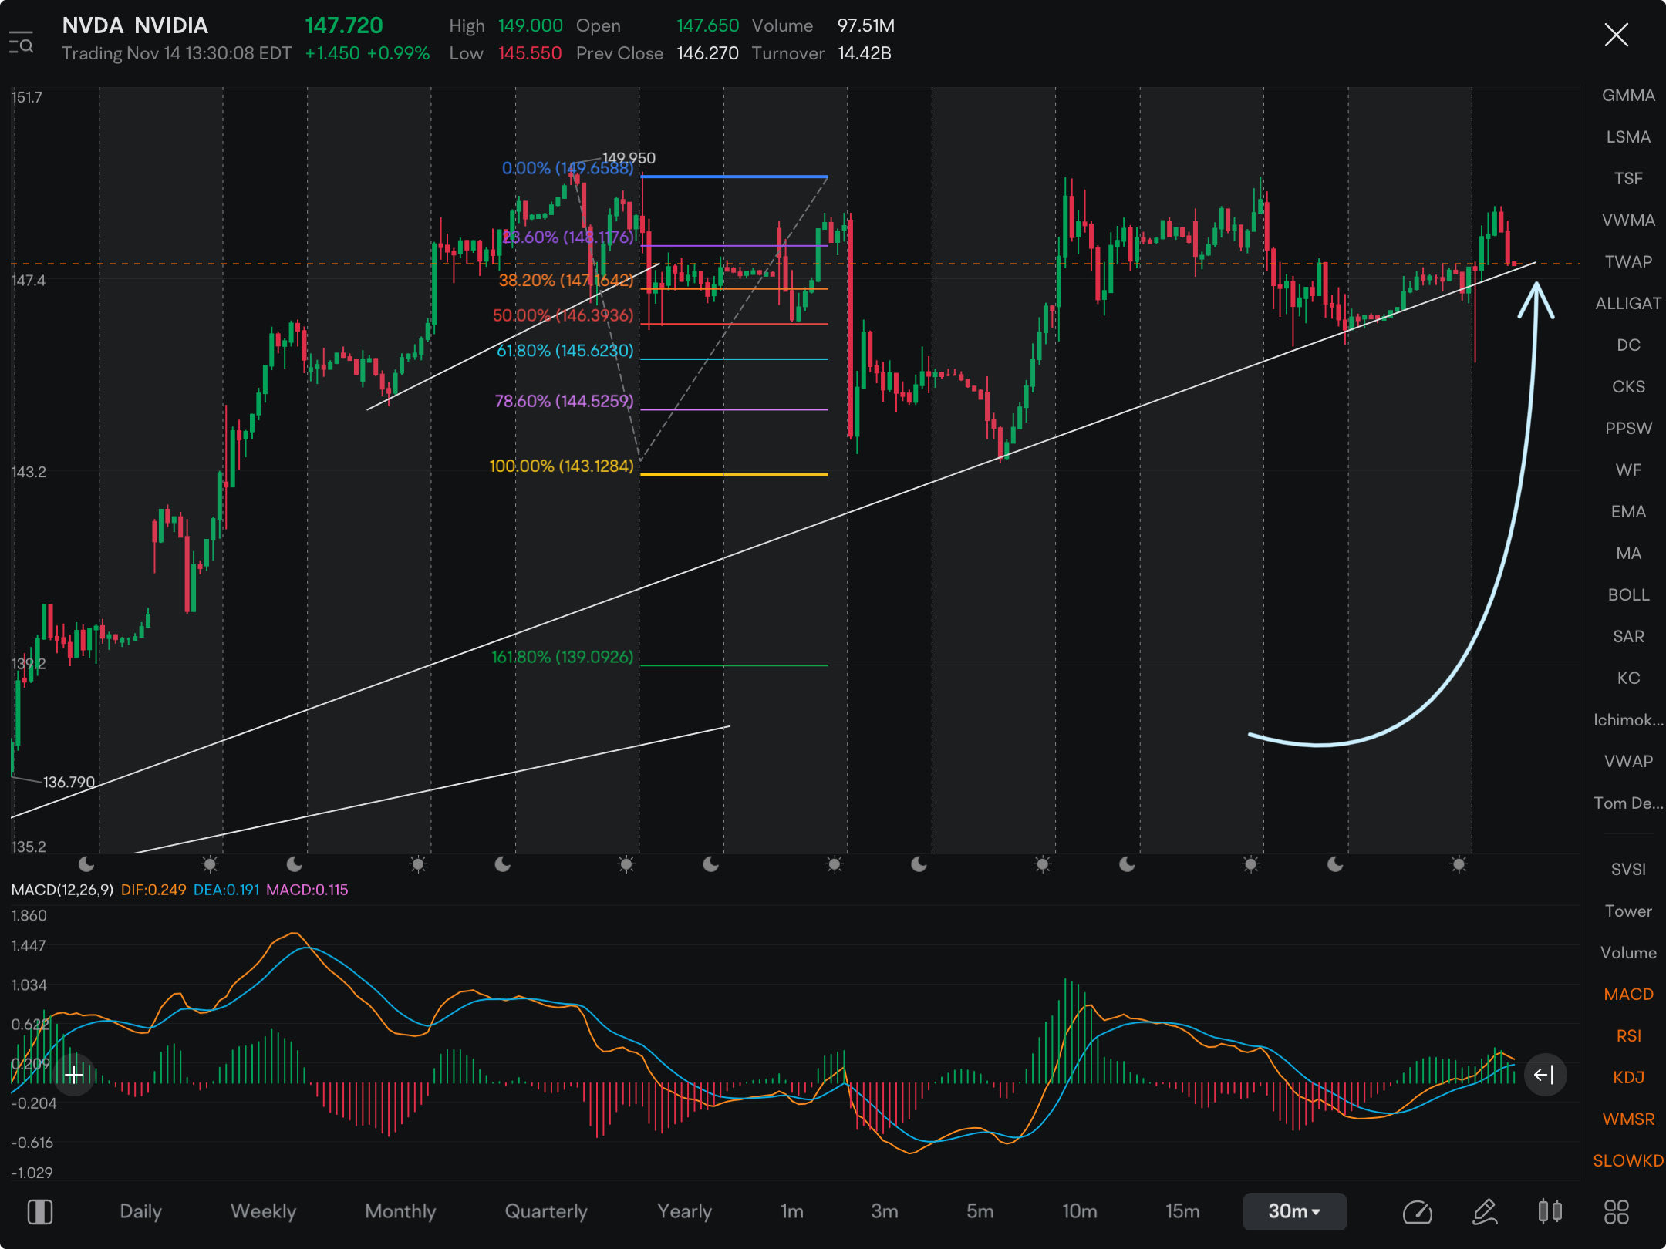The image size is (1666, 1249).
Task: Enable the WF indicator
Action: click(x=1628, y=470)
